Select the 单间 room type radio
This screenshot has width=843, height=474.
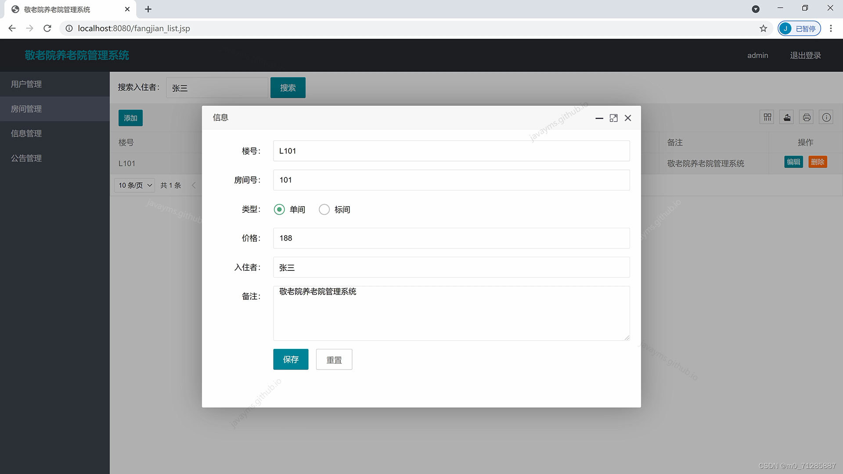(279, 209)
